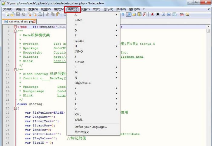Click the folder icon after spell check
The height and width of the screenshot is (146, 212).
click(187, 15)
